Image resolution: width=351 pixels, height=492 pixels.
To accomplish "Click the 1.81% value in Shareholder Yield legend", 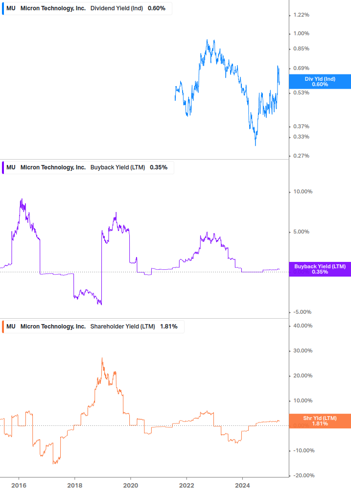I will tap(169, 327).
